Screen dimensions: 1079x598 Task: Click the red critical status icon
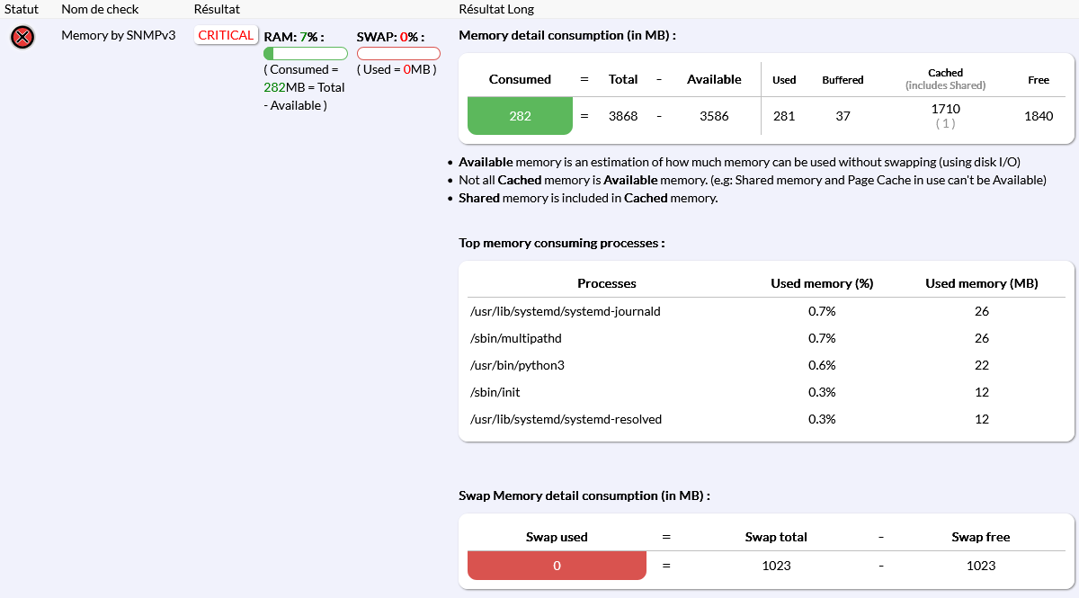tap(22, 37)
